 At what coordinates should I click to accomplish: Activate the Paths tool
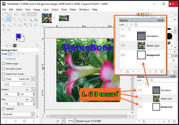click(x=30, y=25)
